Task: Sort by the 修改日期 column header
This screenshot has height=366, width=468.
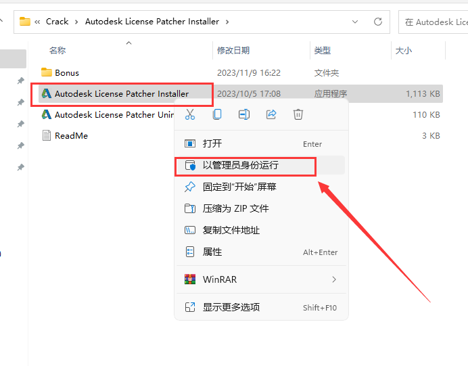Action: click(233, 51)
